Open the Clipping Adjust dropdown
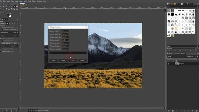 pos(9,36)
